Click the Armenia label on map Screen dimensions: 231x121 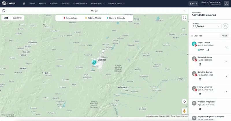[24, 68]
